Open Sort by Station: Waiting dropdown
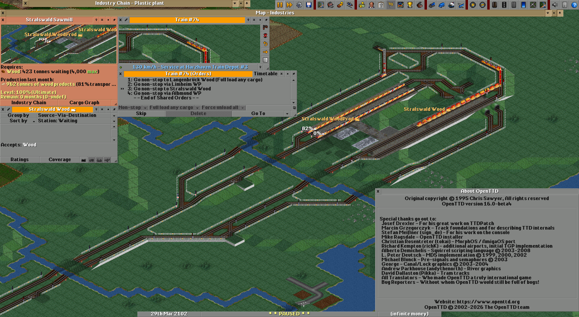The image size is (579, 317). click(114, 121)
